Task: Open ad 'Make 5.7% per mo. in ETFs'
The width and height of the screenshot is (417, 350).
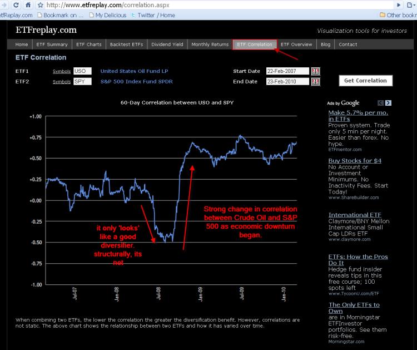Action: pos(358,116)
